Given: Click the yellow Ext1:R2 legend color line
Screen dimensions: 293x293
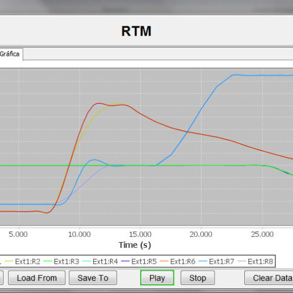Looking at the screenshot, I should point(9,261).
